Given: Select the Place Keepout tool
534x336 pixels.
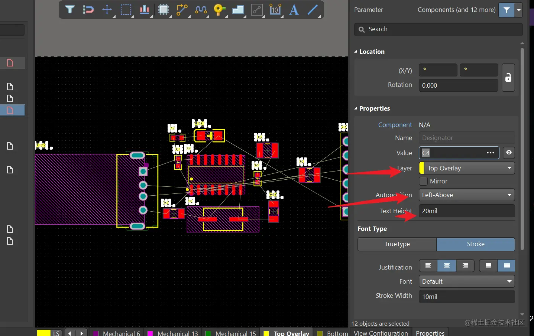Looking at the screenshot, I should click(x=256, y=9).
